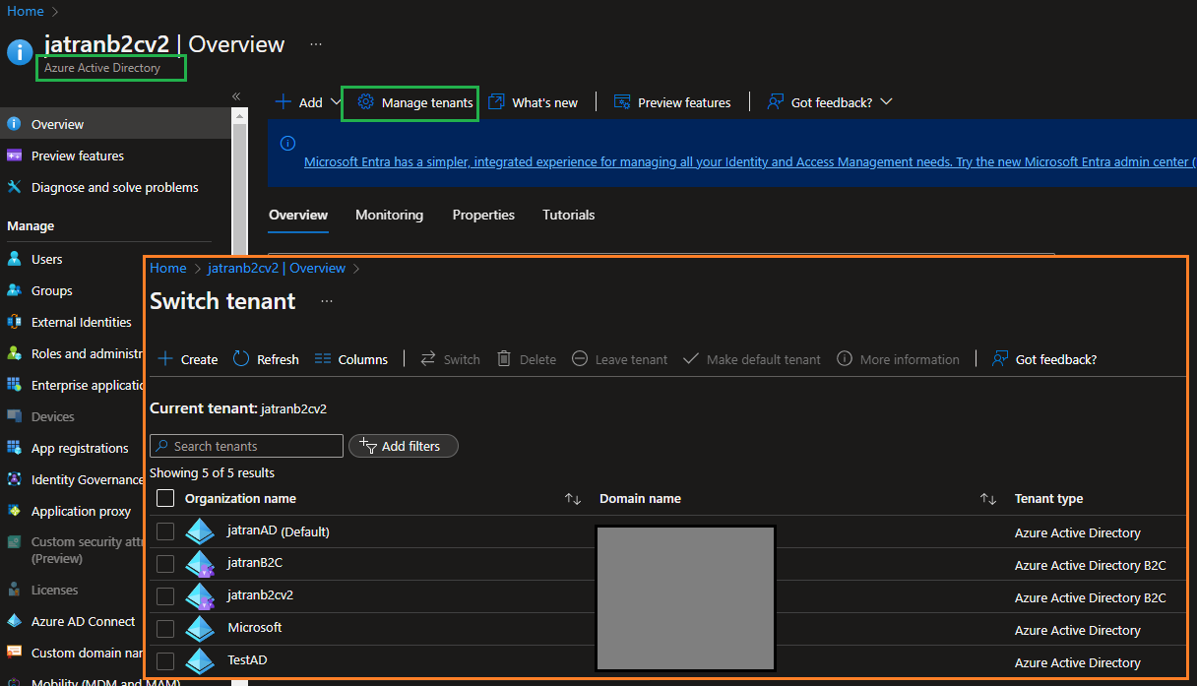Click the Leave tenant button
The height and width of the screenshot is (686, 1197).
(619, 359)
